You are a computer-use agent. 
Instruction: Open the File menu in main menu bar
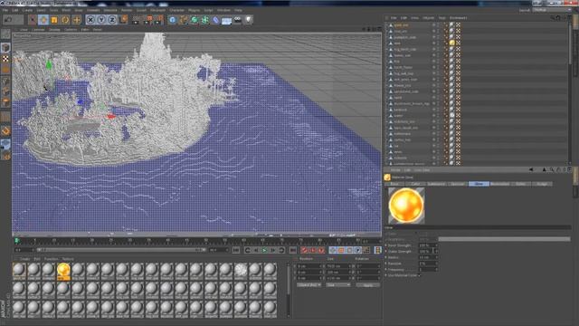(5, 10)
